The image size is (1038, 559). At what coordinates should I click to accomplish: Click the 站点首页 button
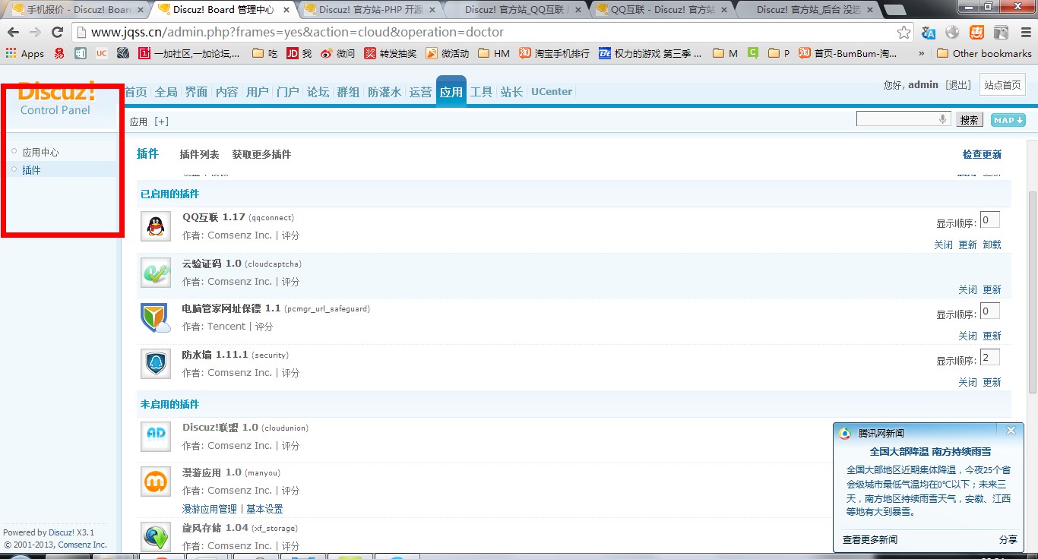pos(1002,85)
